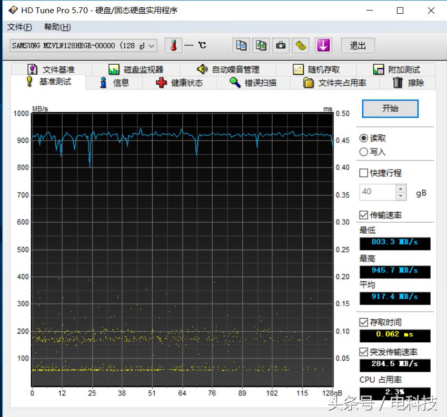
Task: Open the 错误扫描 error scan tab icon
Action: (234, 83)
